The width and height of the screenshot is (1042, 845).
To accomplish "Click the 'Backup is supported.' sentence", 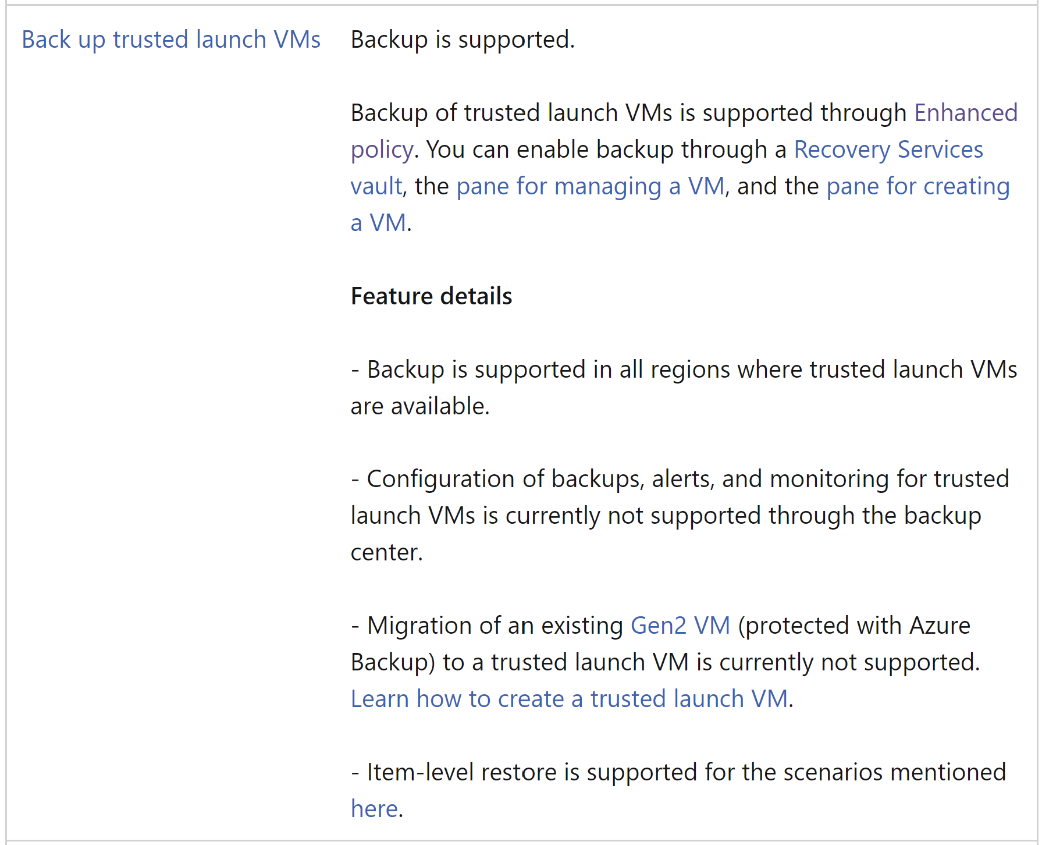I will click(x=463, y=40).
